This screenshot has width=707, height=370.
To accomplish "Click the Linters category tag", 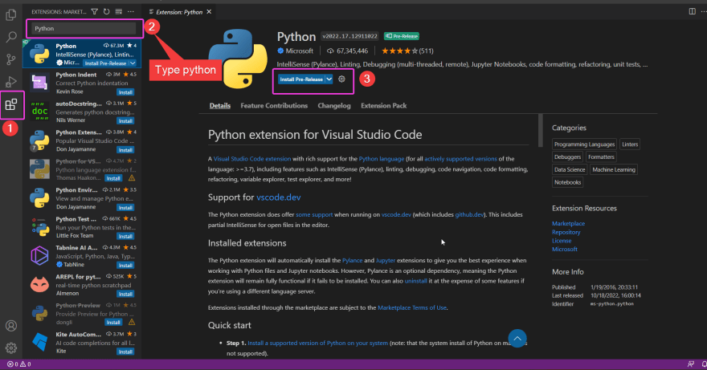I will [x=629, y=144].
